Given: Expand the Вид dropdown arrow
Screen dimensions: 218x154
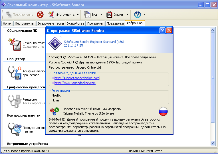Looking at the screenshot, I should pyautogui.click(x=102, y=15).
